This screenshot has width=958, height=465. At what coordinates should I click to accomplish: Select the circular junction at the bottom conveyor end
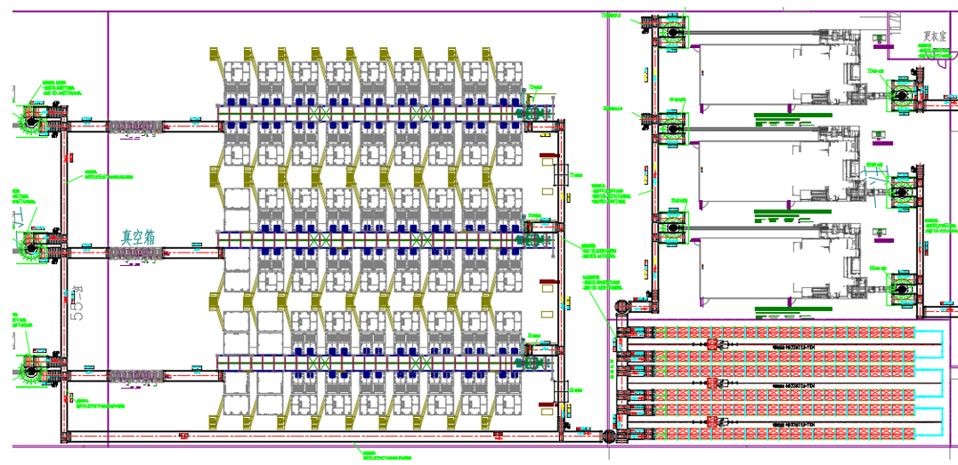click(x=608, y=437)
